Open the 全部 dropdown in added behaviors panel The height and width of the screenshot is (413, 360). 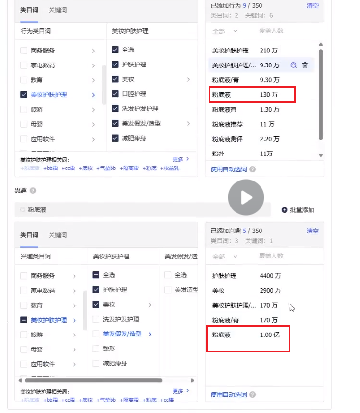pyautogui.click(x=225, y=31)
